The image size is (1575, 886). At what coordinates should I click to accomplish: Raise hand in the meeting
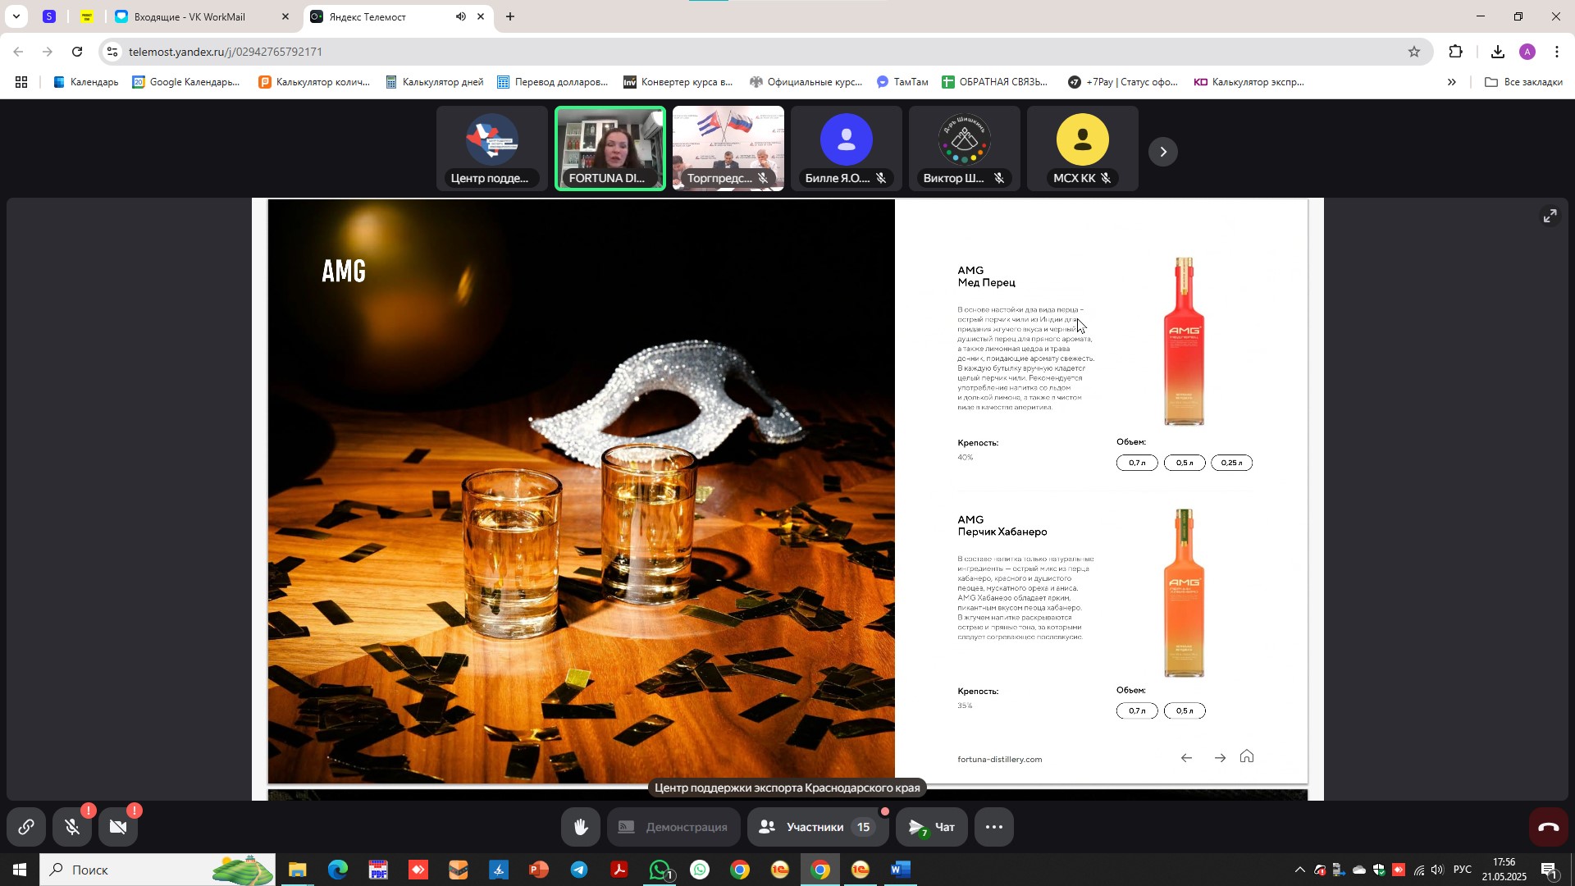581,827
